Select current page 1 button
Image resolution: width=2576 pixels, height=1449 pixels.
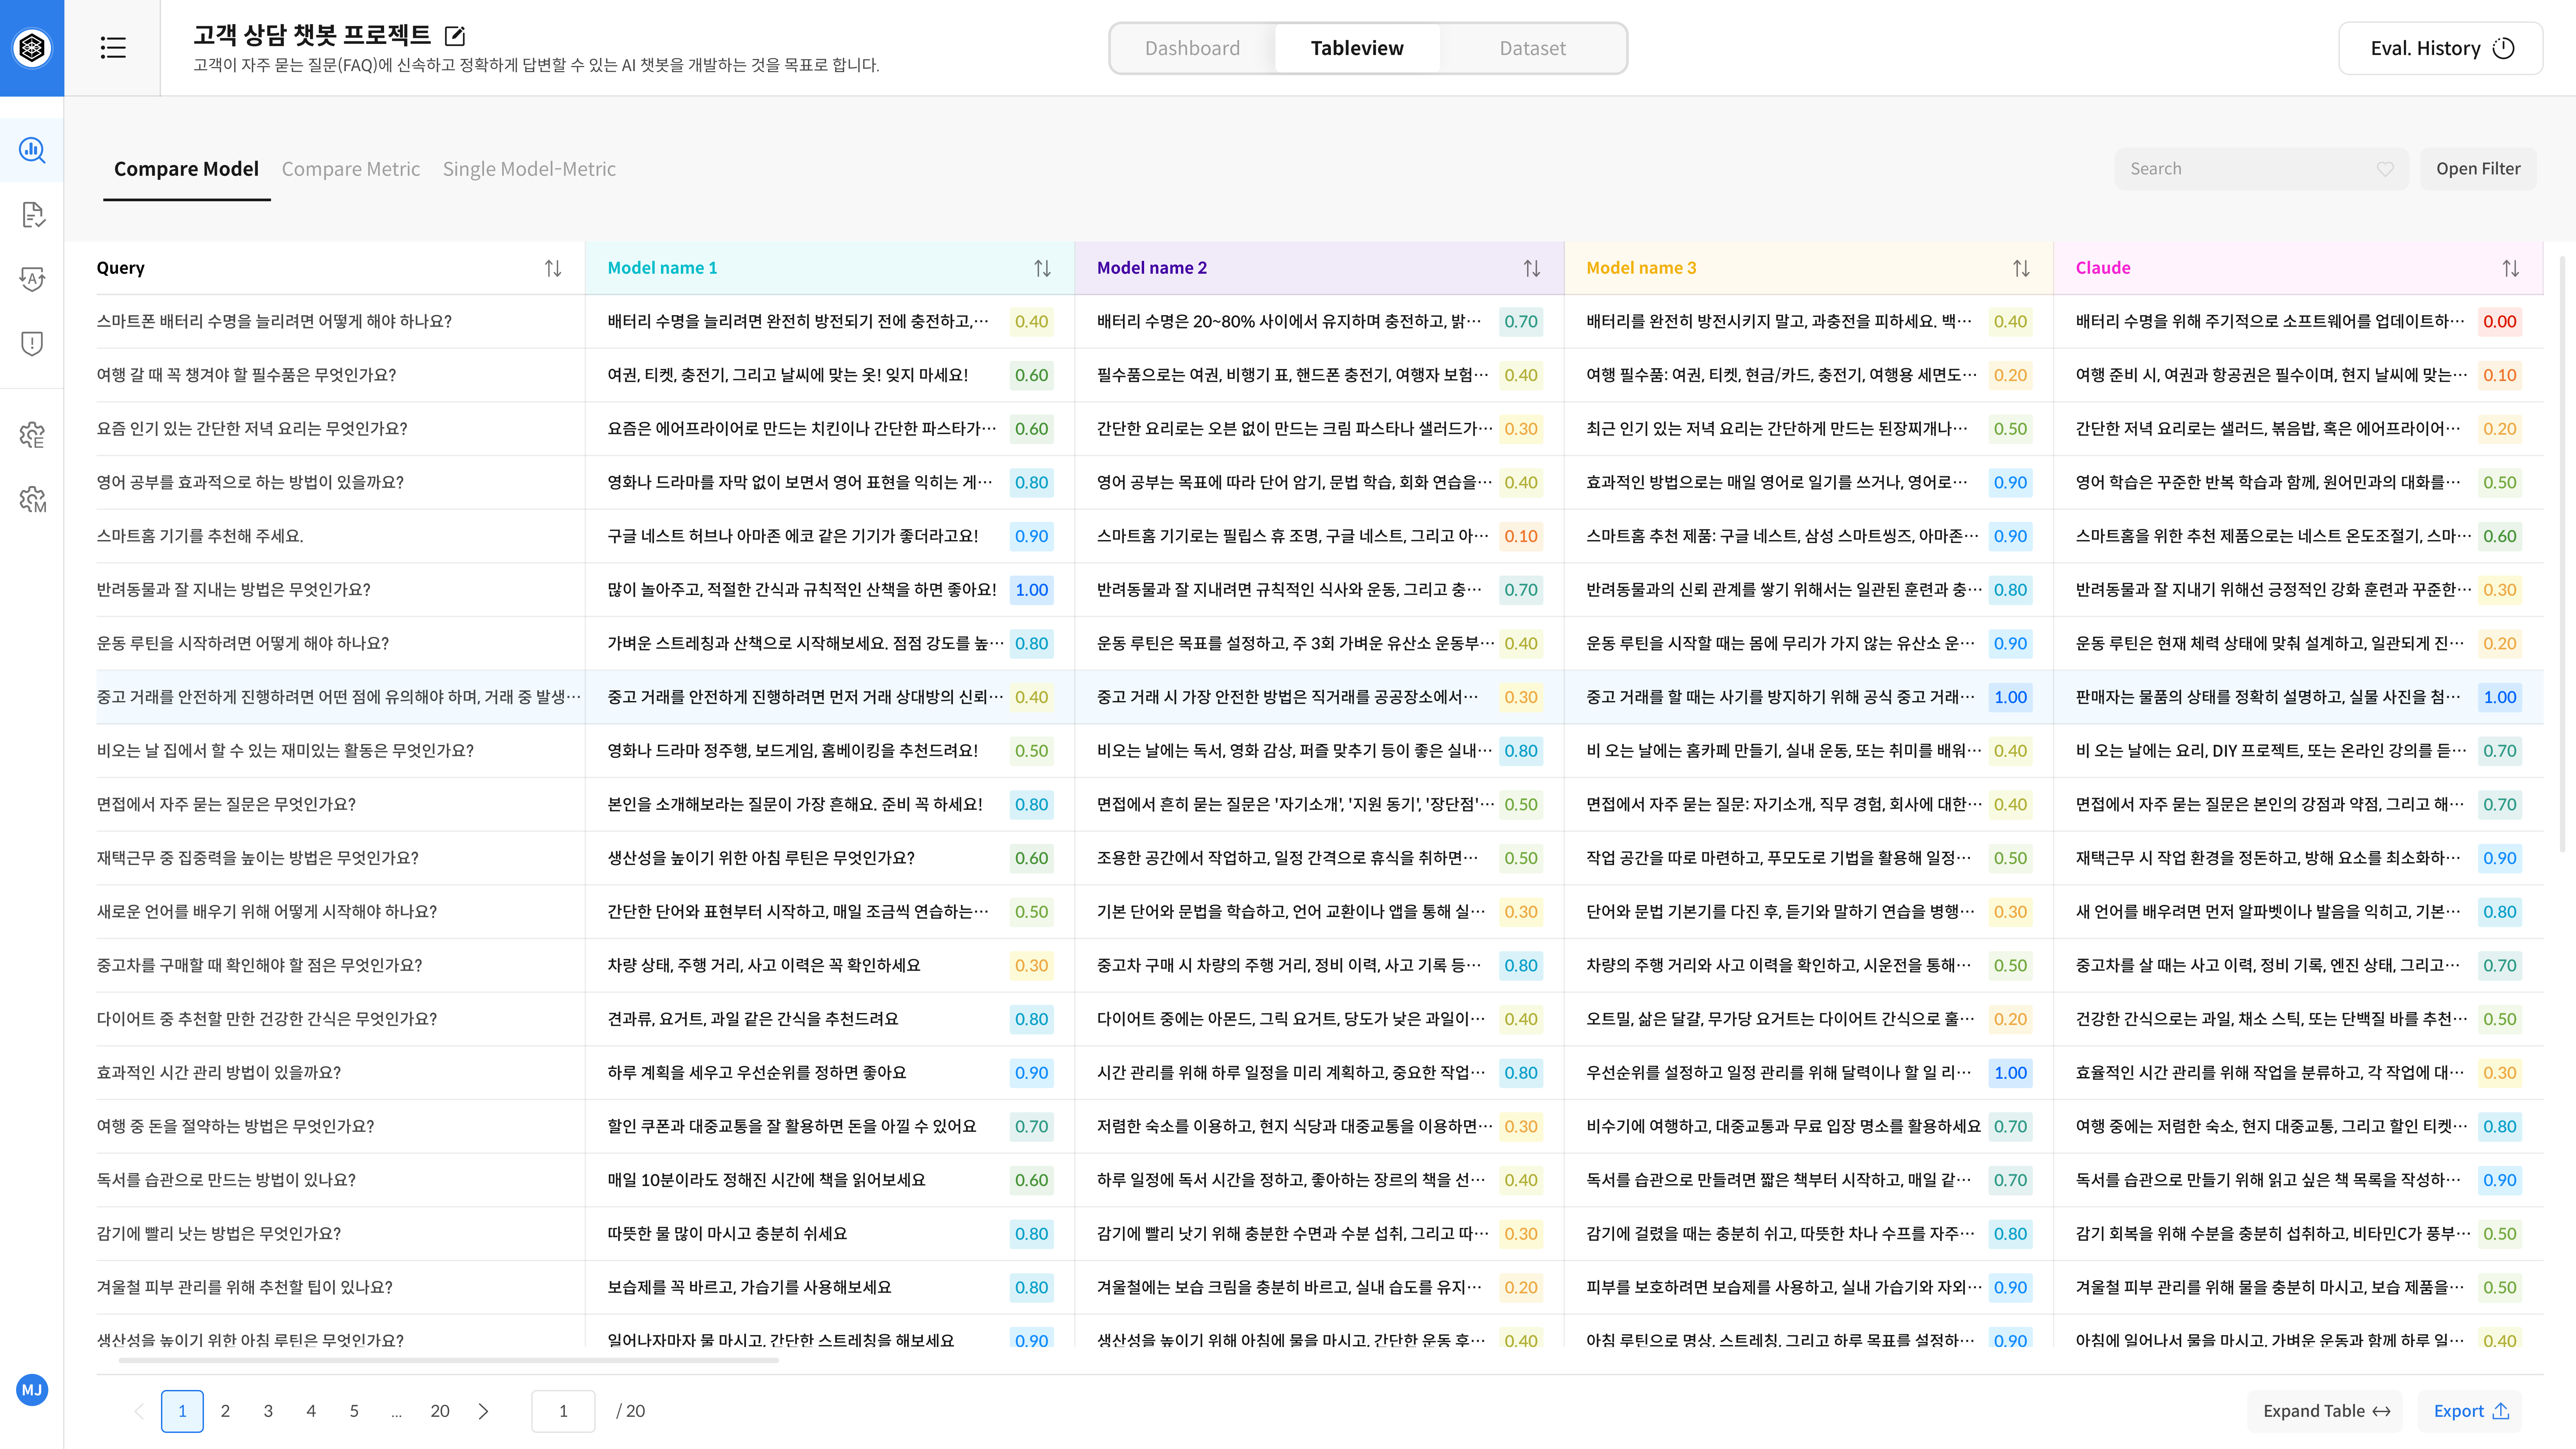182,1411
